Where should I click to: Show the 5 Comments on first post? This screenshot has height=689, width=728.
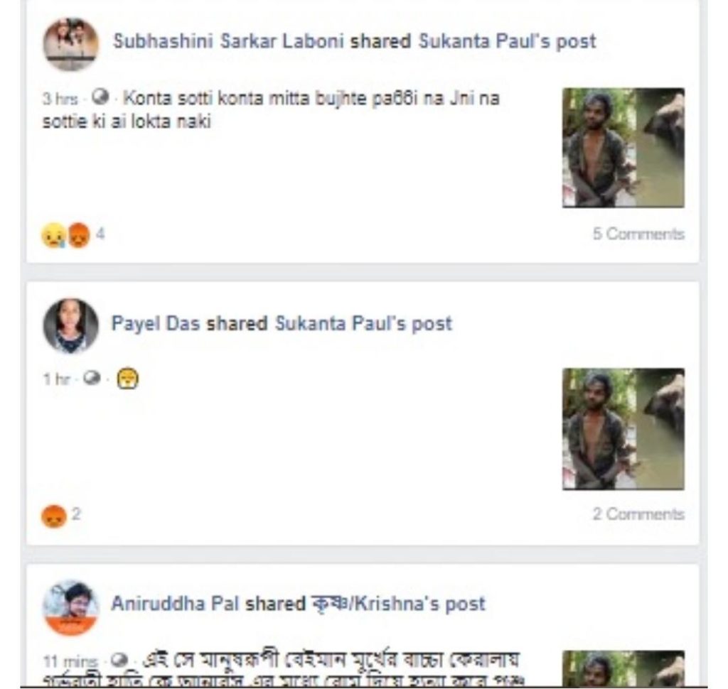(x=638, y=234)
